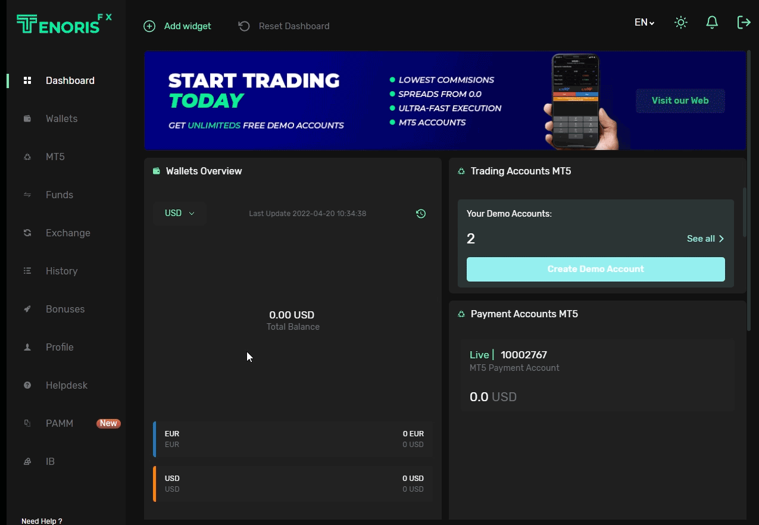The width and height of the screenshot is (759, 525).
Task: Click the Add widget plus icon
Action: pyautogui.click(x=149, y=26)
